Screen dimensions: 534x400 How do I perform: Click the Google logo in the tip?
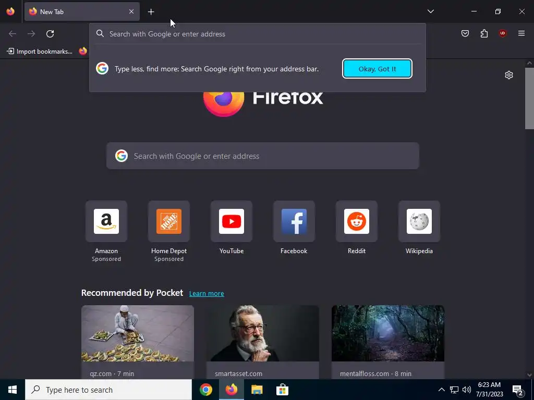(102, 68)
